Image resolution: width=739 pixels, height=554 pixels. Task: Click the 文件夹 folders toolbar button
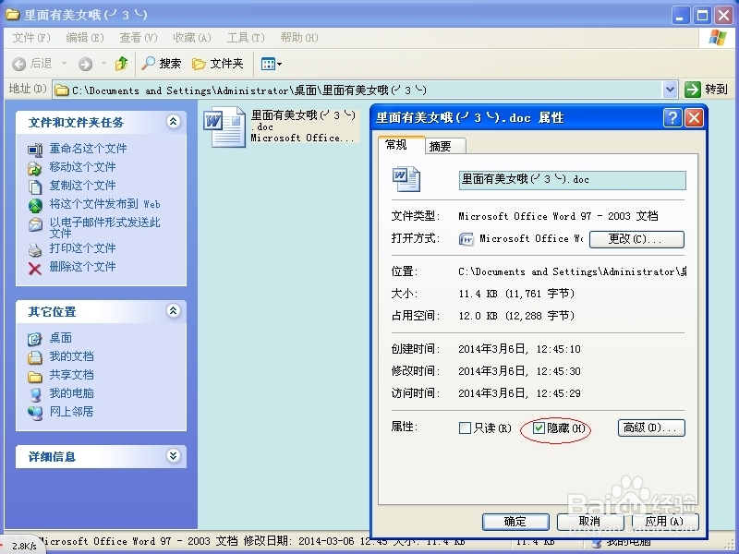218,64
